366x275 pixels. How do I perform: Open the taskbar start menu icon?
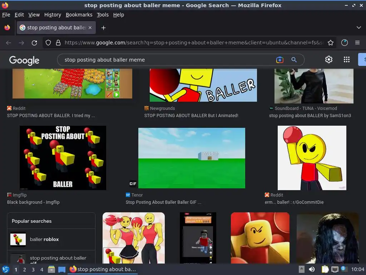point(6,269)
